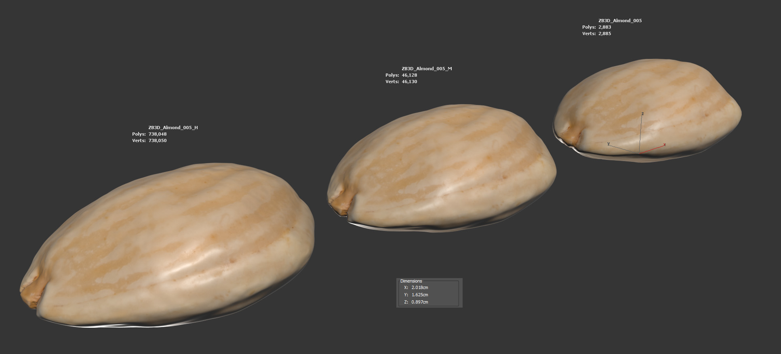Click the Polys count 2,883
Image resolution: width=781 pixels, height=354 pixels.
(605, 27)
